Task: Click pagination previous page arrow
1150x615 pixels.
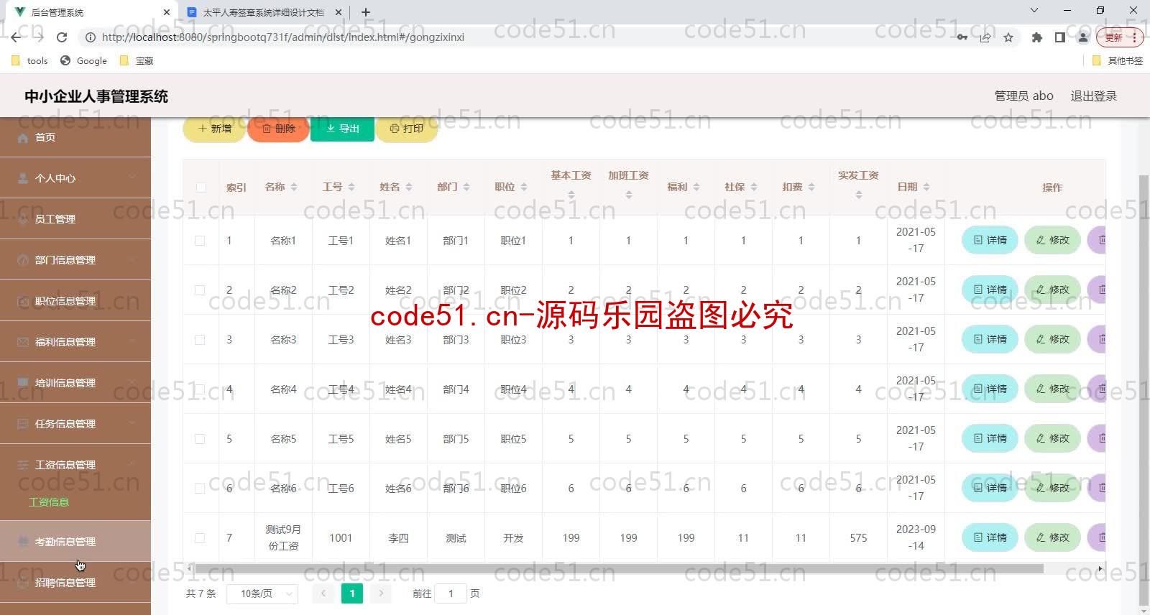Action: [x=323, y=593]
